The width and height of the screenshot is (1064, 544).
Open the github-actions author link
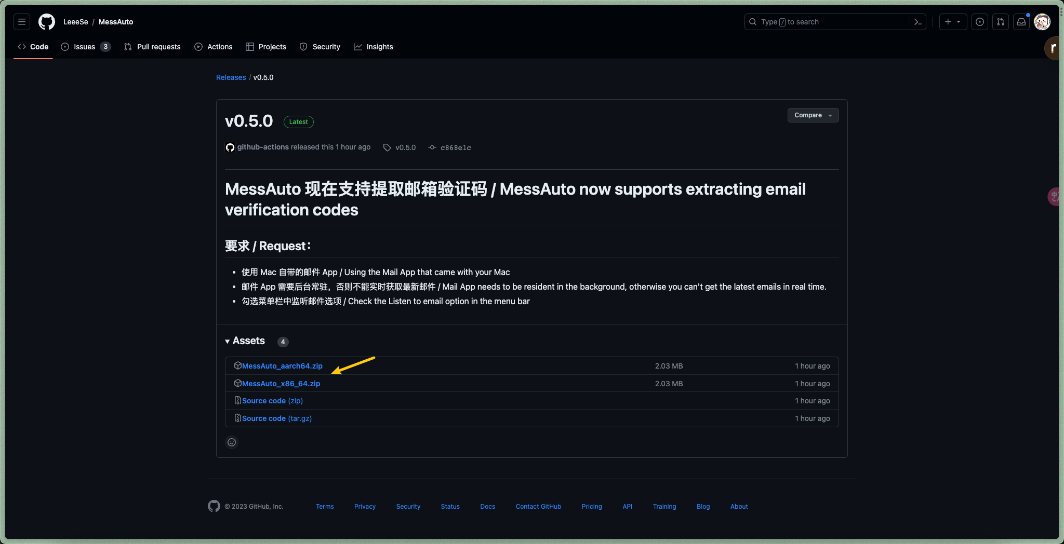tap(263, 147)
